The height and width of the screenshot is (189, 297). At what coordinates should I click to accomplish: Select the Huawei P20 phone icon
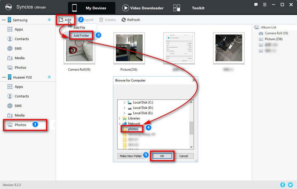10,77
